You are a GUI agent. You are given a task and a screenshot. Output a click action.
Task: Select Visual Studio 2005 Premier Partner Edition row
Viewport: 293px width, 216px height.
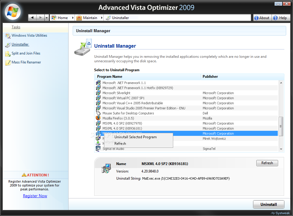pos(186,108)
